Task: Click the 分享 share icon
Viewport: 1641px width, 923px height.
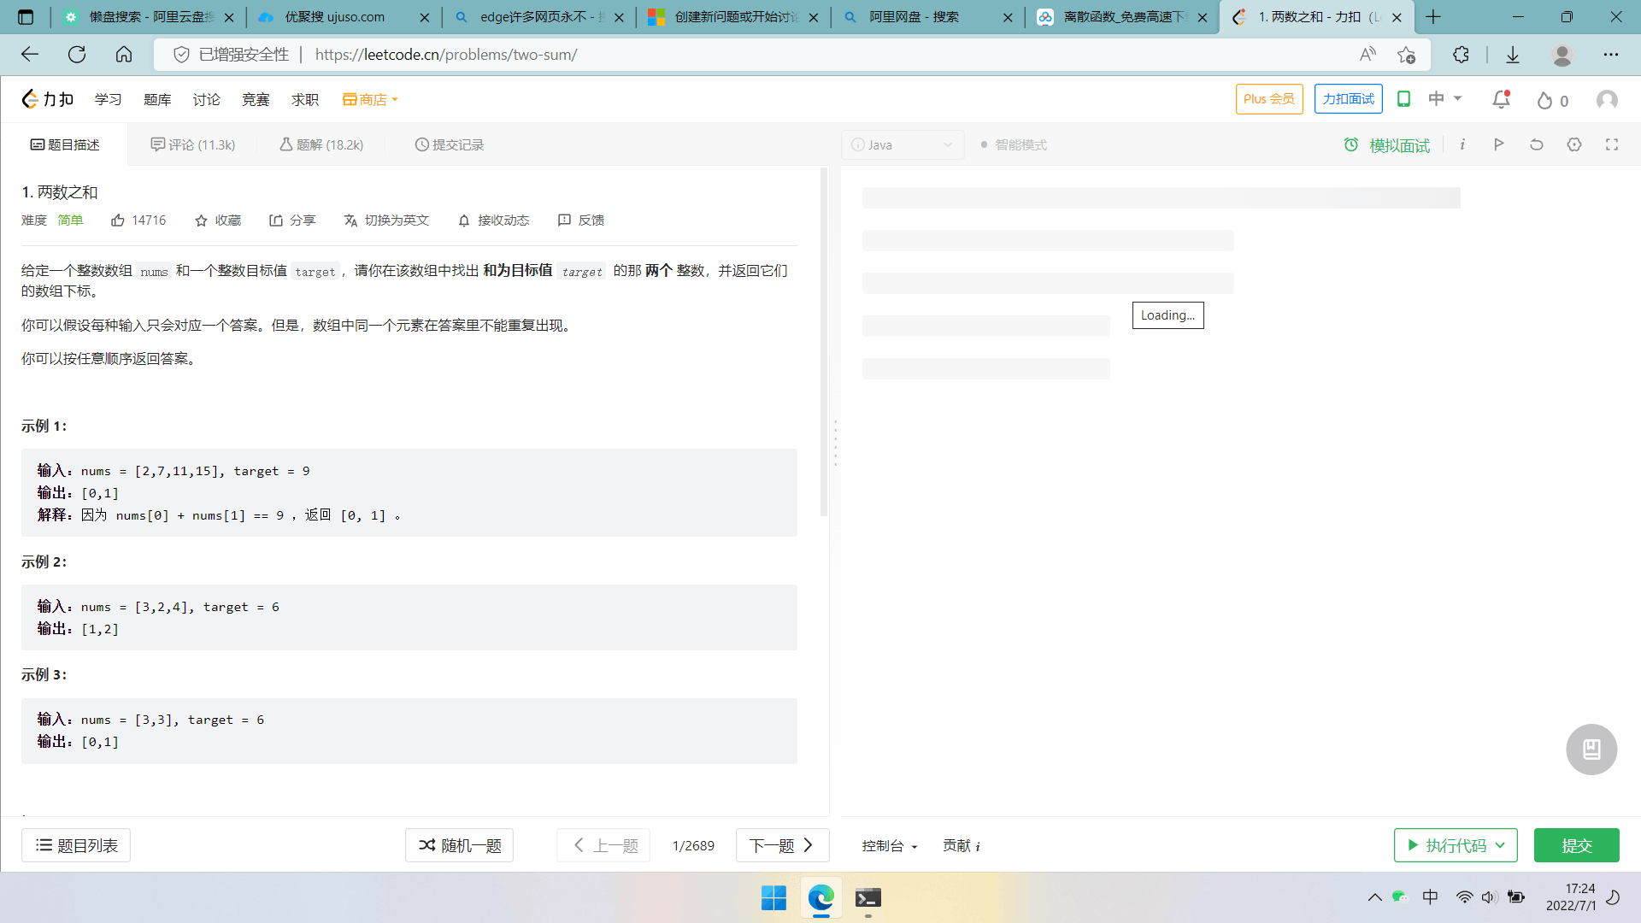Action: point(276,220)
